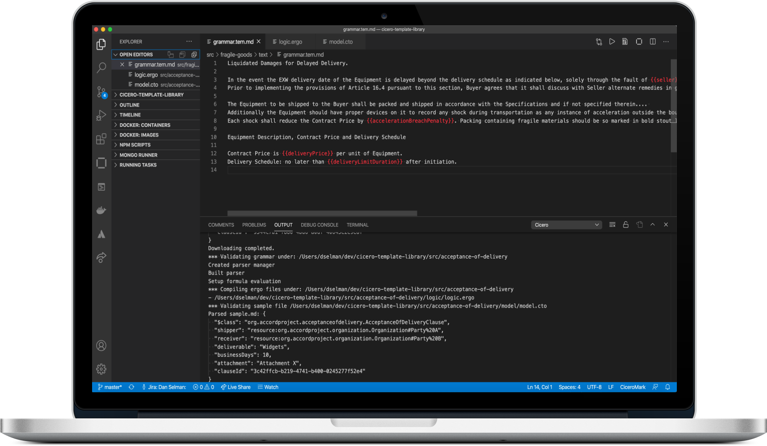Select the Cicero output dropdown
The image size is (767, 446).
565,225
